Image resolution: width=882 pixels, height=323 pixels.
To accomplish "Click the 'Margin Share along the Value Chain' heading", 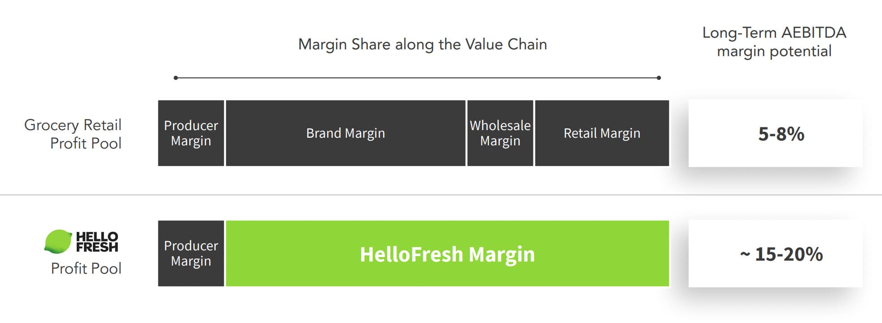I will [x=423, y=44].
